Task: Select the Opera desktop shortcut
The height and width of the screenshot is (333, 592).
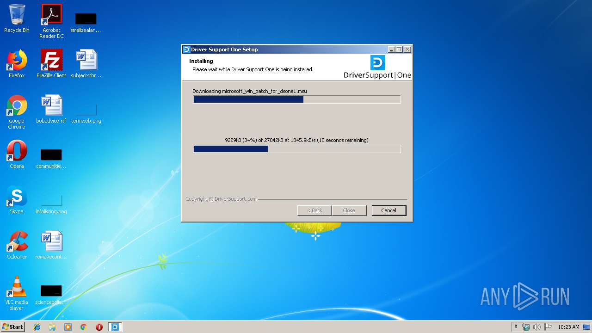Action: click(17, 154)
